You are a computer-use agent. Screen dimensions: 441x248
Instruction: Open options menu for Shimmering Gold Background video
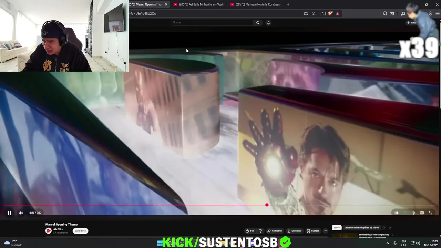click(392, 235)
